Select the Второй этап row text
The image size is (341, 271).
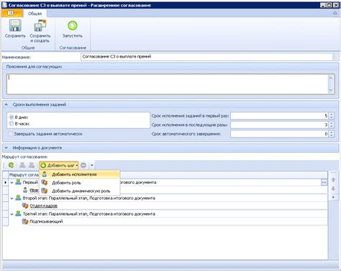[89, 198]
